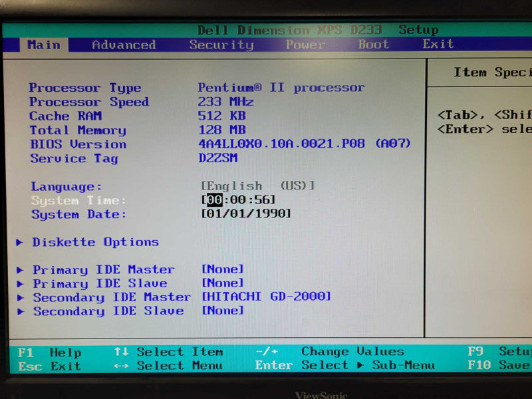
Task: Click the Esc Exit key hint
Action: (49, 366)
